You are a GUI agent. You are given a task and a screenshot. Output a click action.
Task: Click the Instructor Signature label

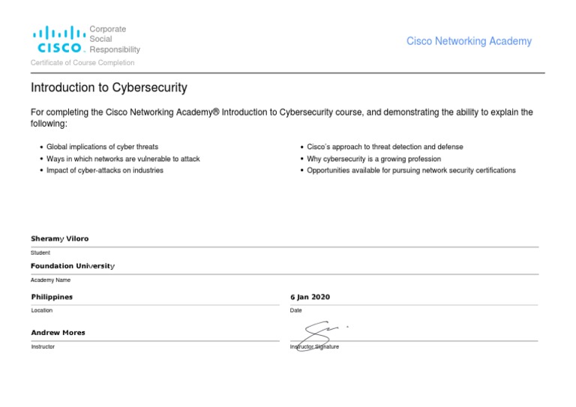click(x=315, y=347)
